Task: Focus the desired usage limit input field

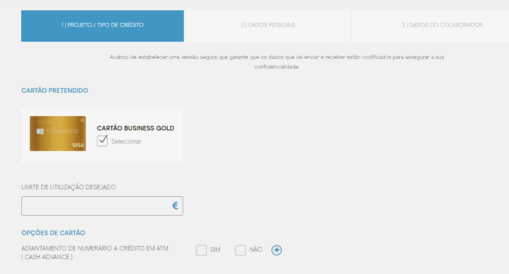Action: coord(94,206)
